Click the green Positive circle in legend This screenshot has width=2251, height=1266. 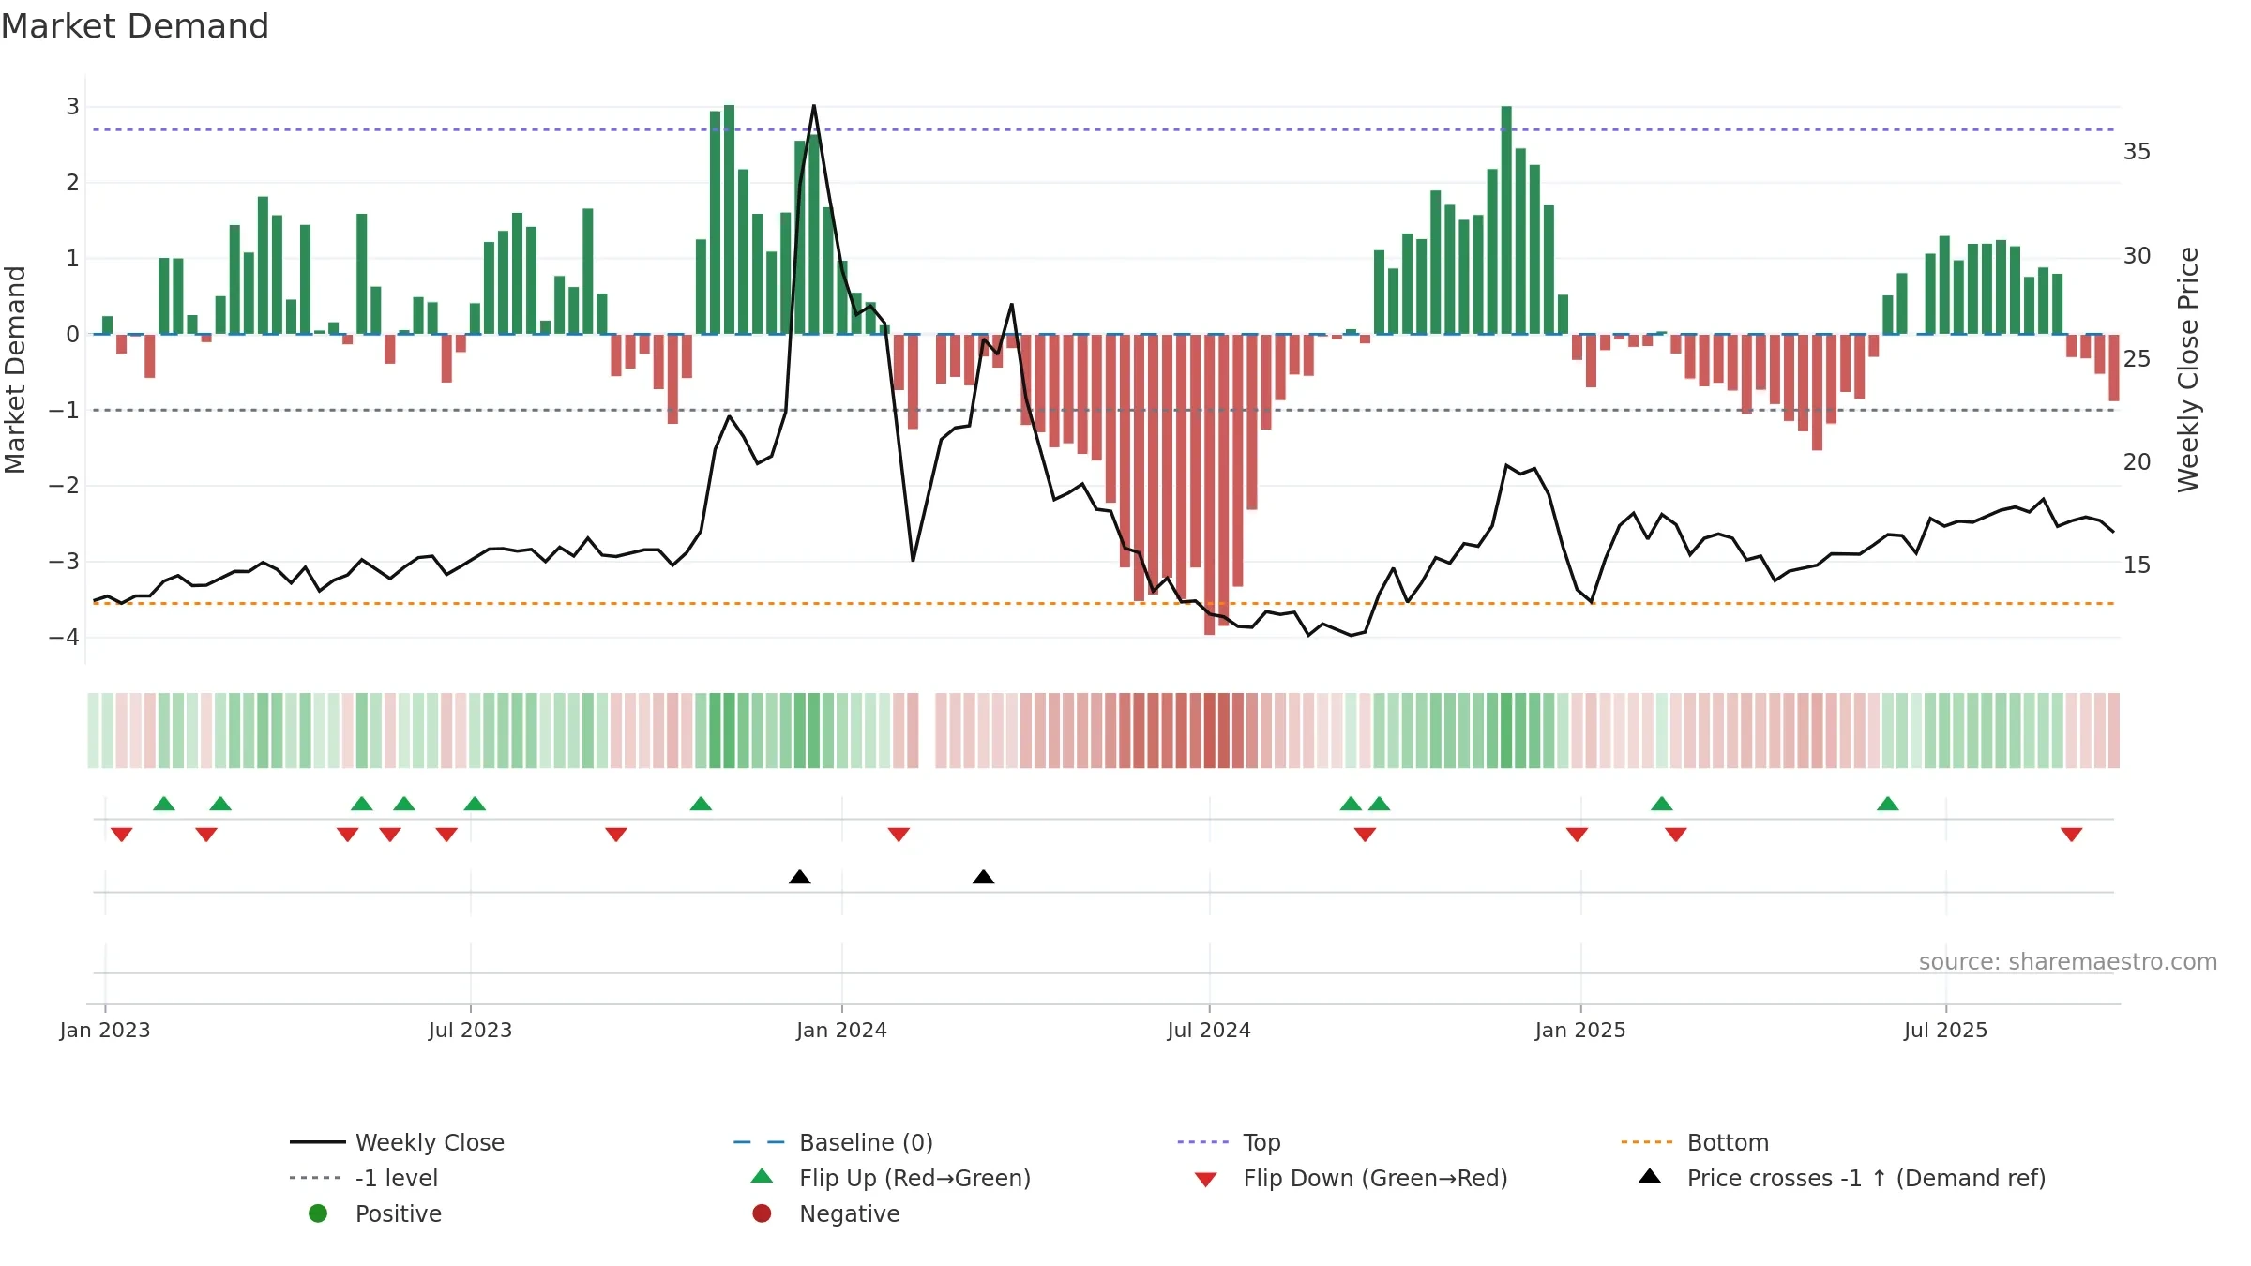(318, 1213)
